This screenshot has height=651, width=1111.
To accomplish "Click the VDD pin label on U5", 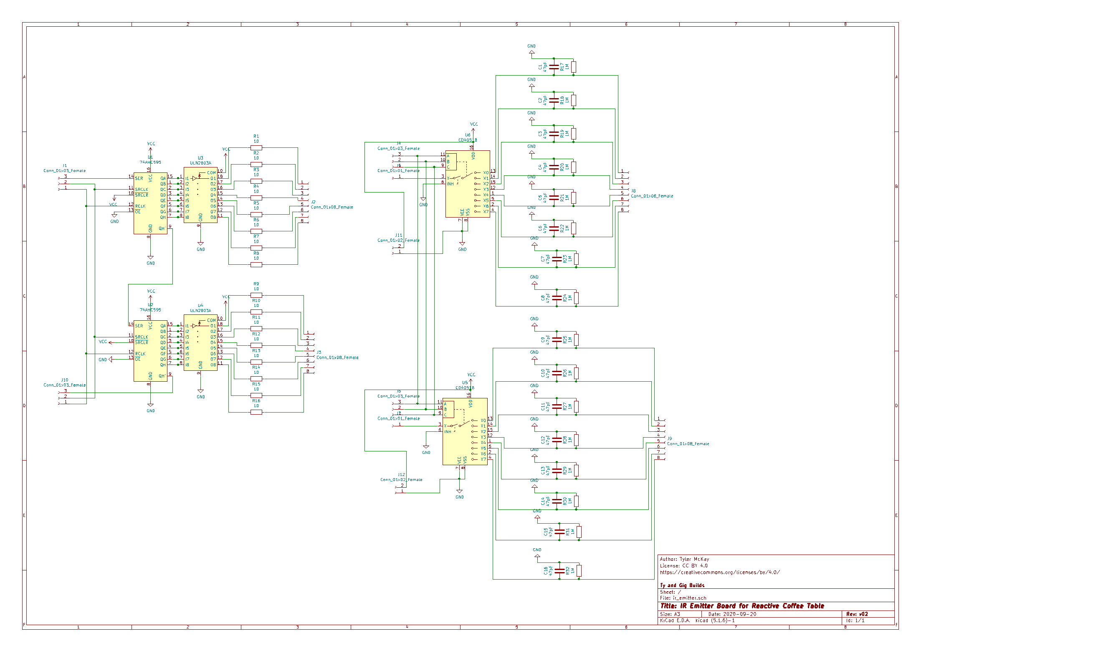I will 471,403.
